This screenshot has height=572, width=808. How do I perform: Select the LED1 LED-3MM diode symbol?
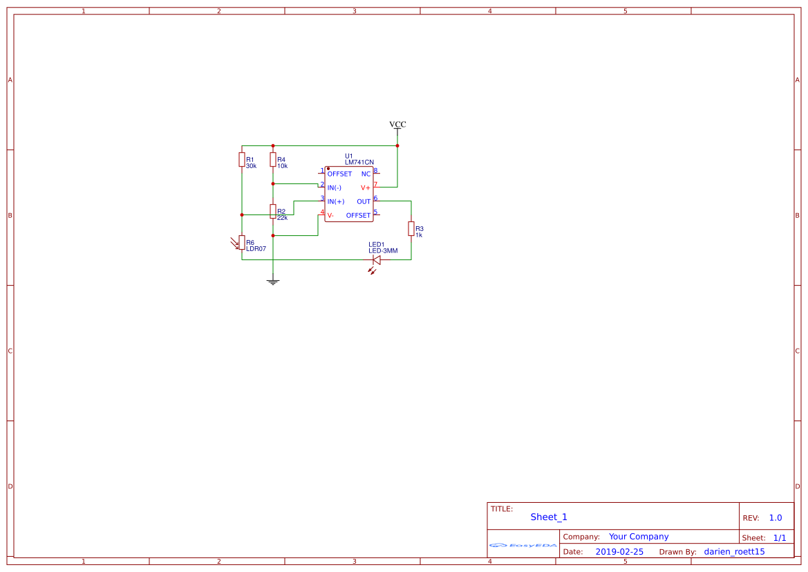coord(377,259)
